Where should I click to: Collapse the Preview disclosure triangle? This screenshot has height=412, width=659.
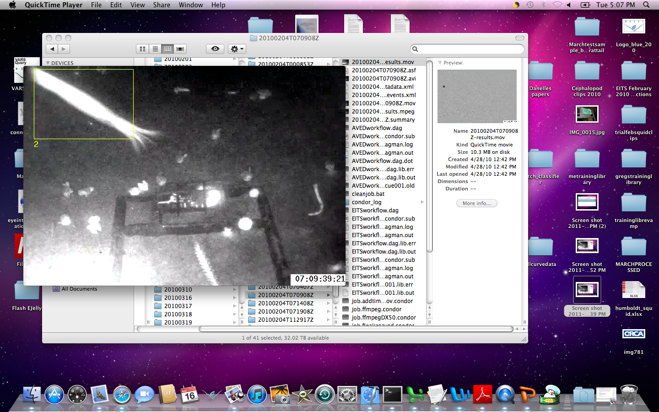(x=440, y=63)
